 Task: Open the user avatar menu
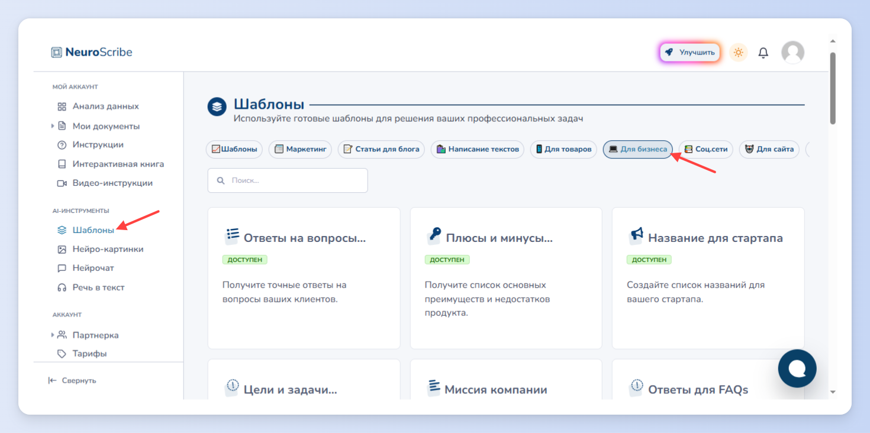point(792,52)
